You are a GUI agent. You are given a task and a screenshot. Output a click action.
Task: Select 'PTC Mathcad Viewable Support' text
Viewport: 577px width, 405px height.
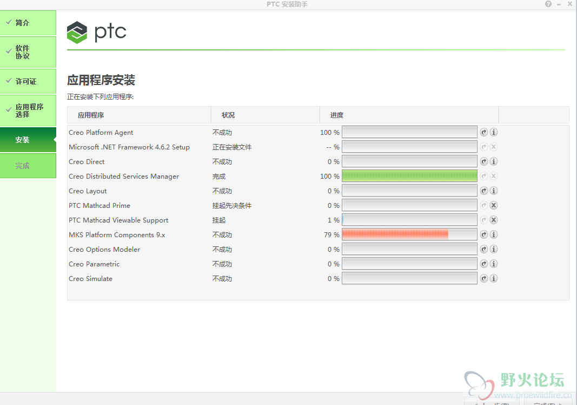click(x=118, y=220)
